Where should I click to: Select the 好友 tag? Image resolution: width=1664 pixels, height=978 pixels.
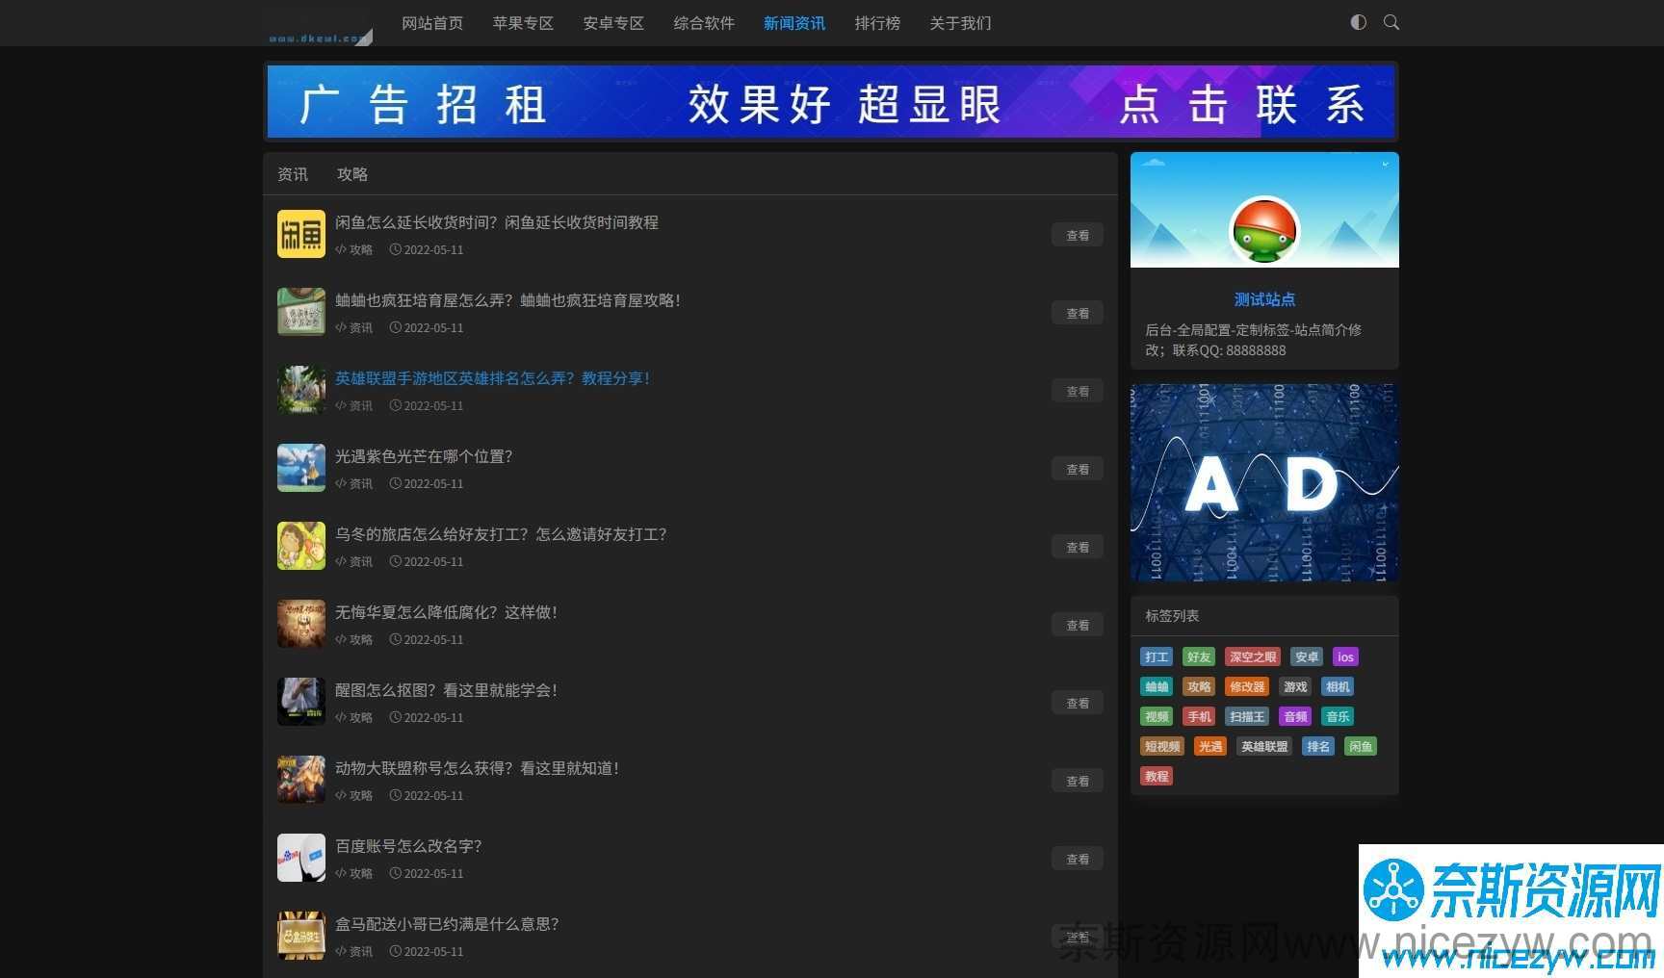tap(1199, 656)
